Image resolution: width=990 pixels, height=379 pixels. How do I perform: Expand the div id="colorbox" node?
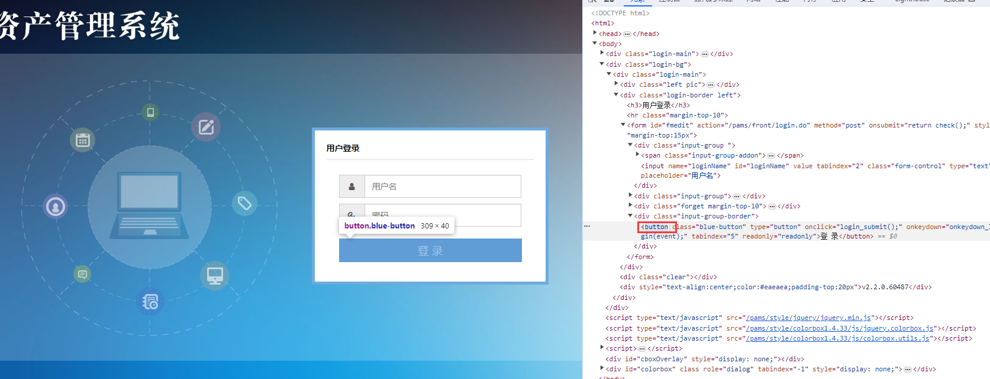[x=602, y=368]
